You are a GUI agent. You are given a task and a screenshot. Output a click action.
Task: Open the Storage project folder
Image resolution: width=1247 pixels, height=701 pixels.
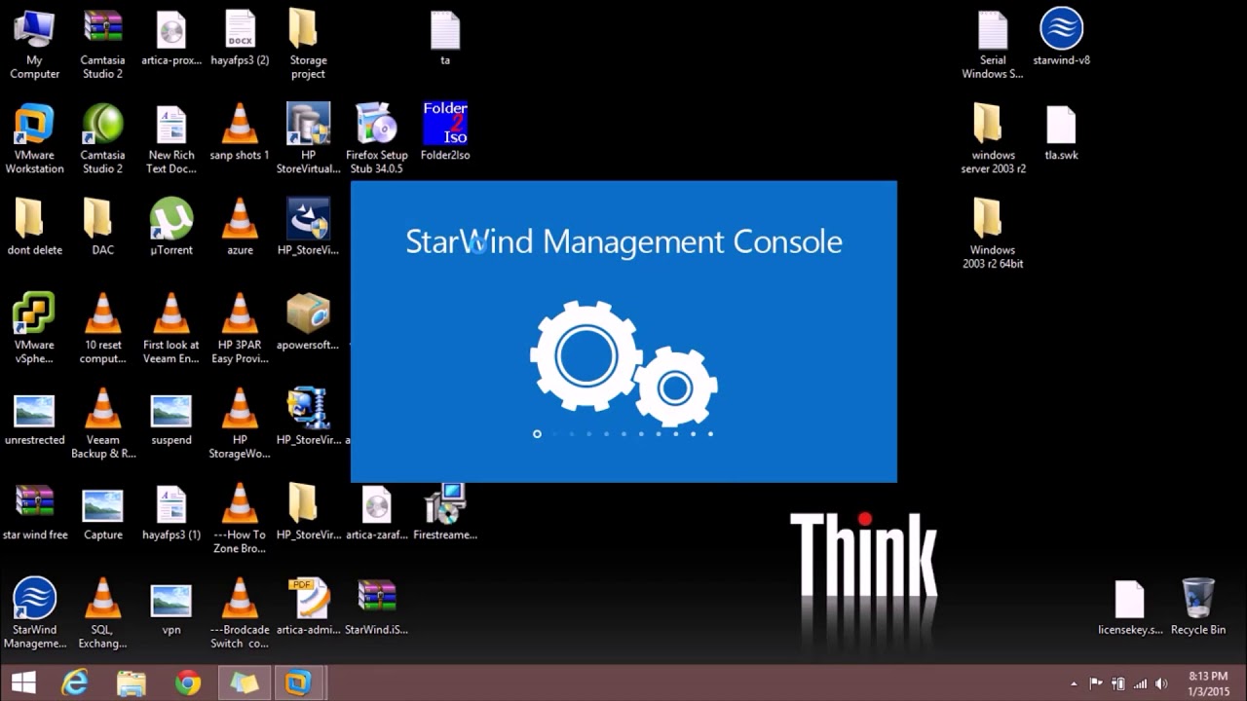[308, 45]
